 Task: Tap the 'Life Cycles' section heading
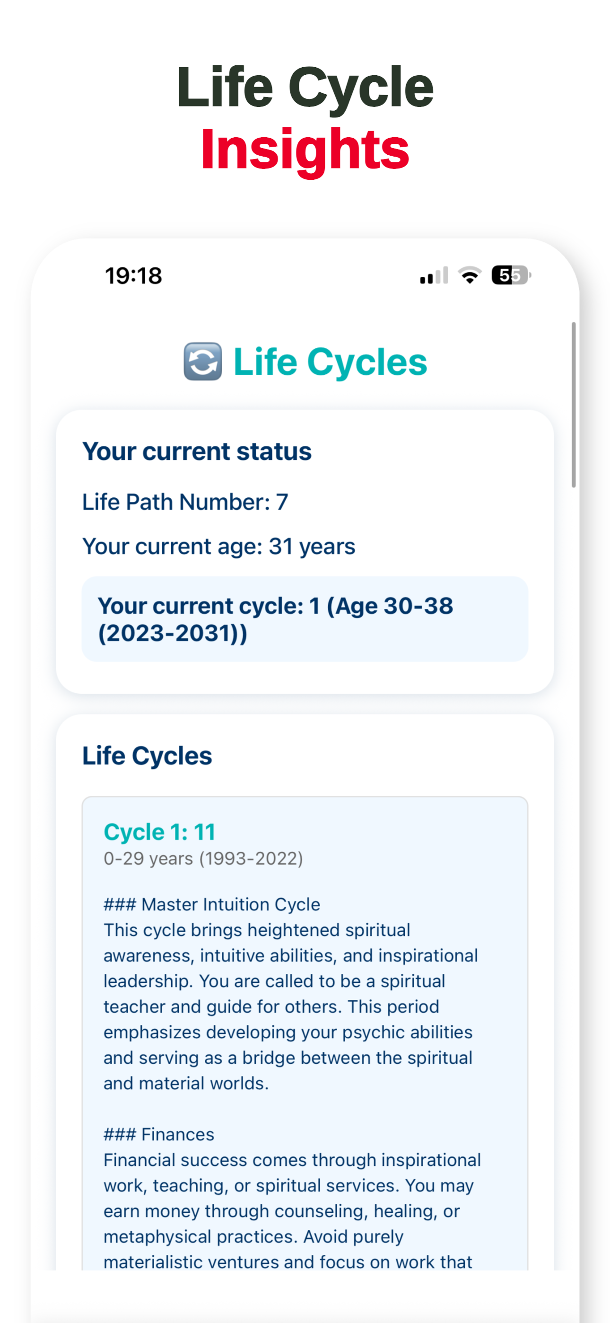coord(148,756)
